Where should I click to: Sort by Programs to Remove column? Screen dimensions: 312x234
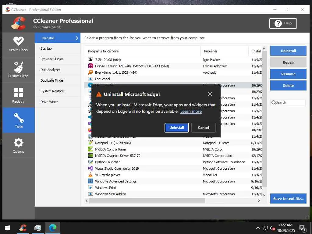pos(142,51)
